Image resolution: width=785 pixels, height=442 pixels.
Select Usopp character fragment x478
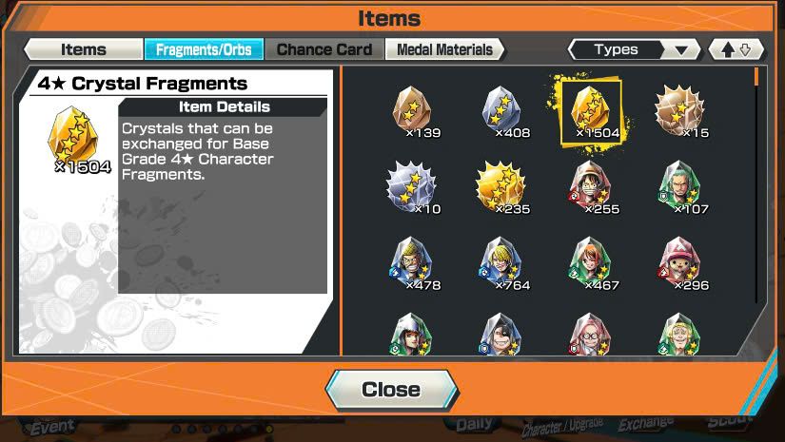click(412, 264)
